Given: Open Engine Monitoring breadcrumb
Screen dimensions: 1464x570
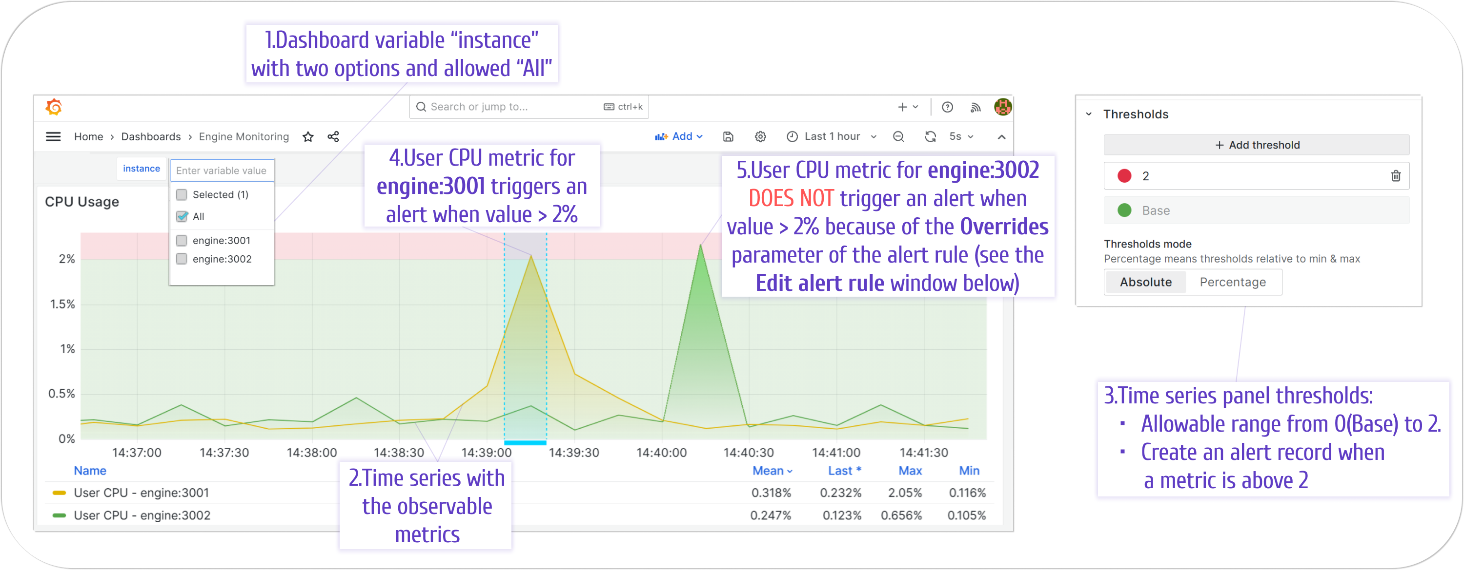Looking at the screenshot, I should tap(243, 137).
